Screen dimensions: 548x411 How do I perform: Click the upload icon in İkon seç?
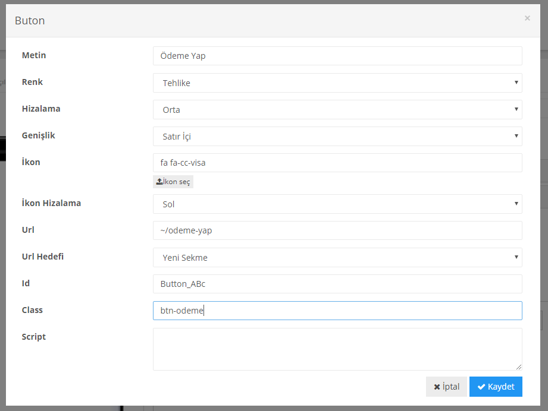[159, 182]
